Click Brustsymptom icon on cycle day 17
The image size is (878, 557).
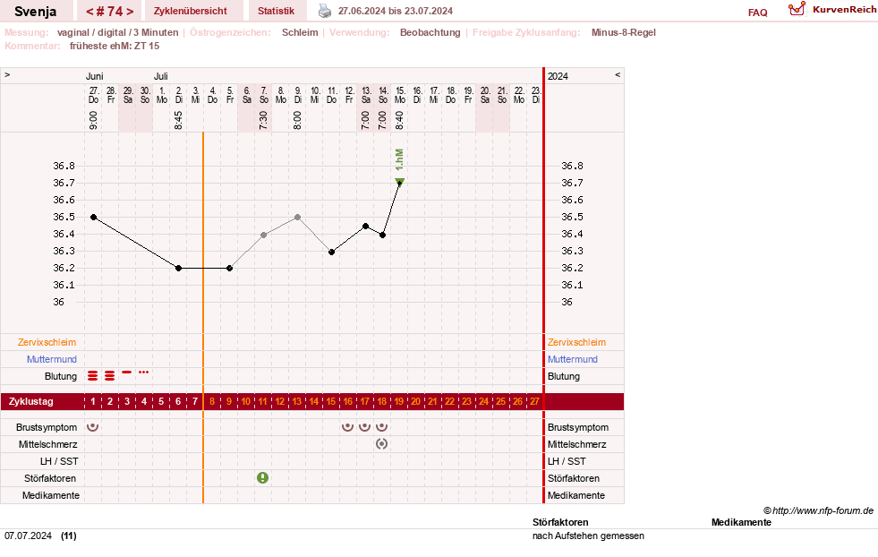(364, 427)
